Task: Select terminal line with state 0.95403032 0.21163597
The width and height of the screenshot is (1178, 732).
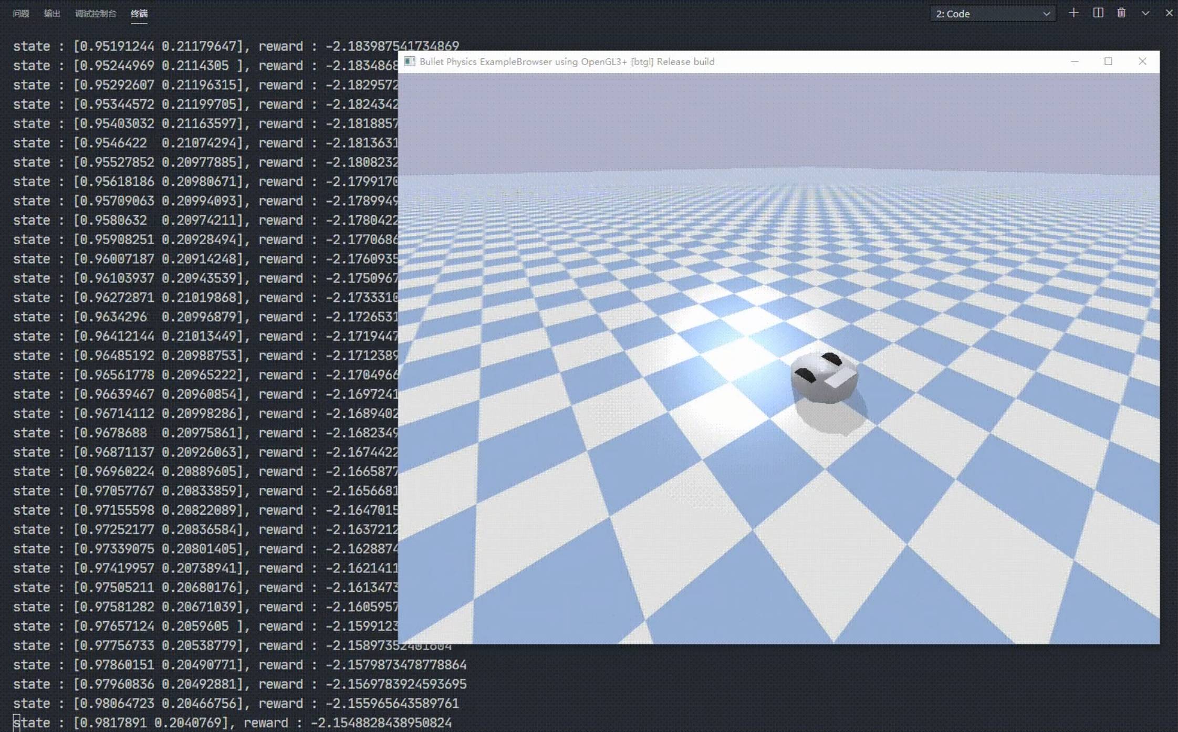Action: pyautogui.click(x=205, y=123)
